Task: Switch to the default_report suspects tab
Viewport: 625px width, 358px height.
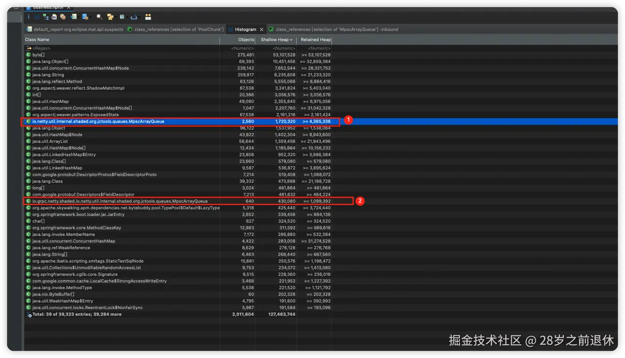Action: [75, 29]
